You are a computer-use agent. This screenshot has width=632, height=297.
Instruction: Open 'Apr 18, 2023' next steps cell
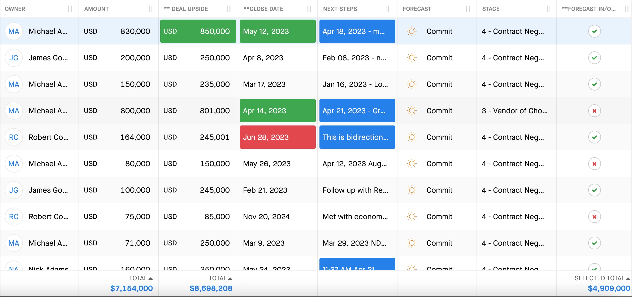click(x=357, y=31)
